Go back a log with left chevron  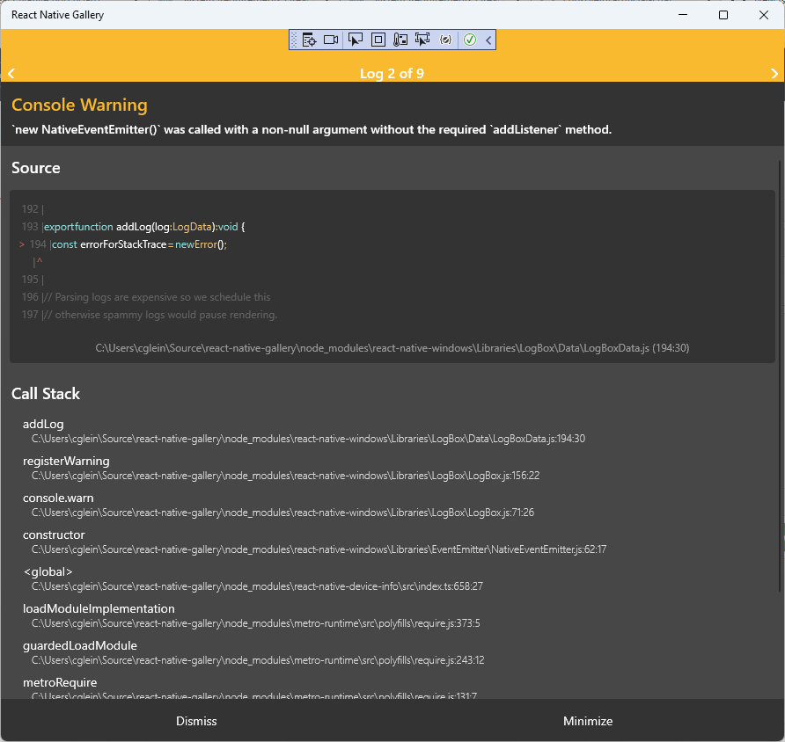[10, 74]
